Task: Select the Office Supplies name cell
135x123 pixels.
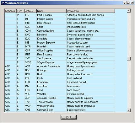Action: click(51, 51)
